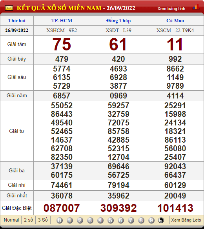
Task: Click the Giải tư number 85758
Action: (x=118, y=131)
